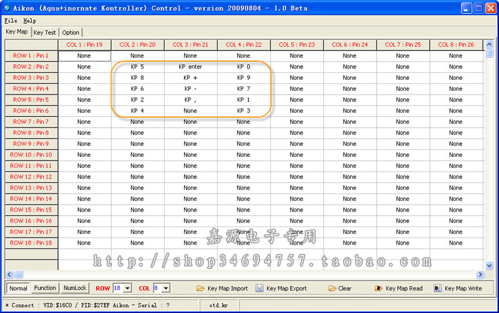Click the Clear folder icon
The image size is (499, 313).
332,288
